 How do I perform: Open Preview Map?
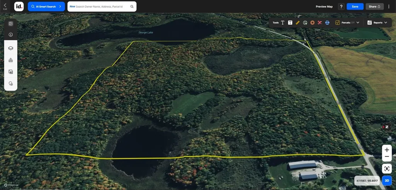point(324,7)
